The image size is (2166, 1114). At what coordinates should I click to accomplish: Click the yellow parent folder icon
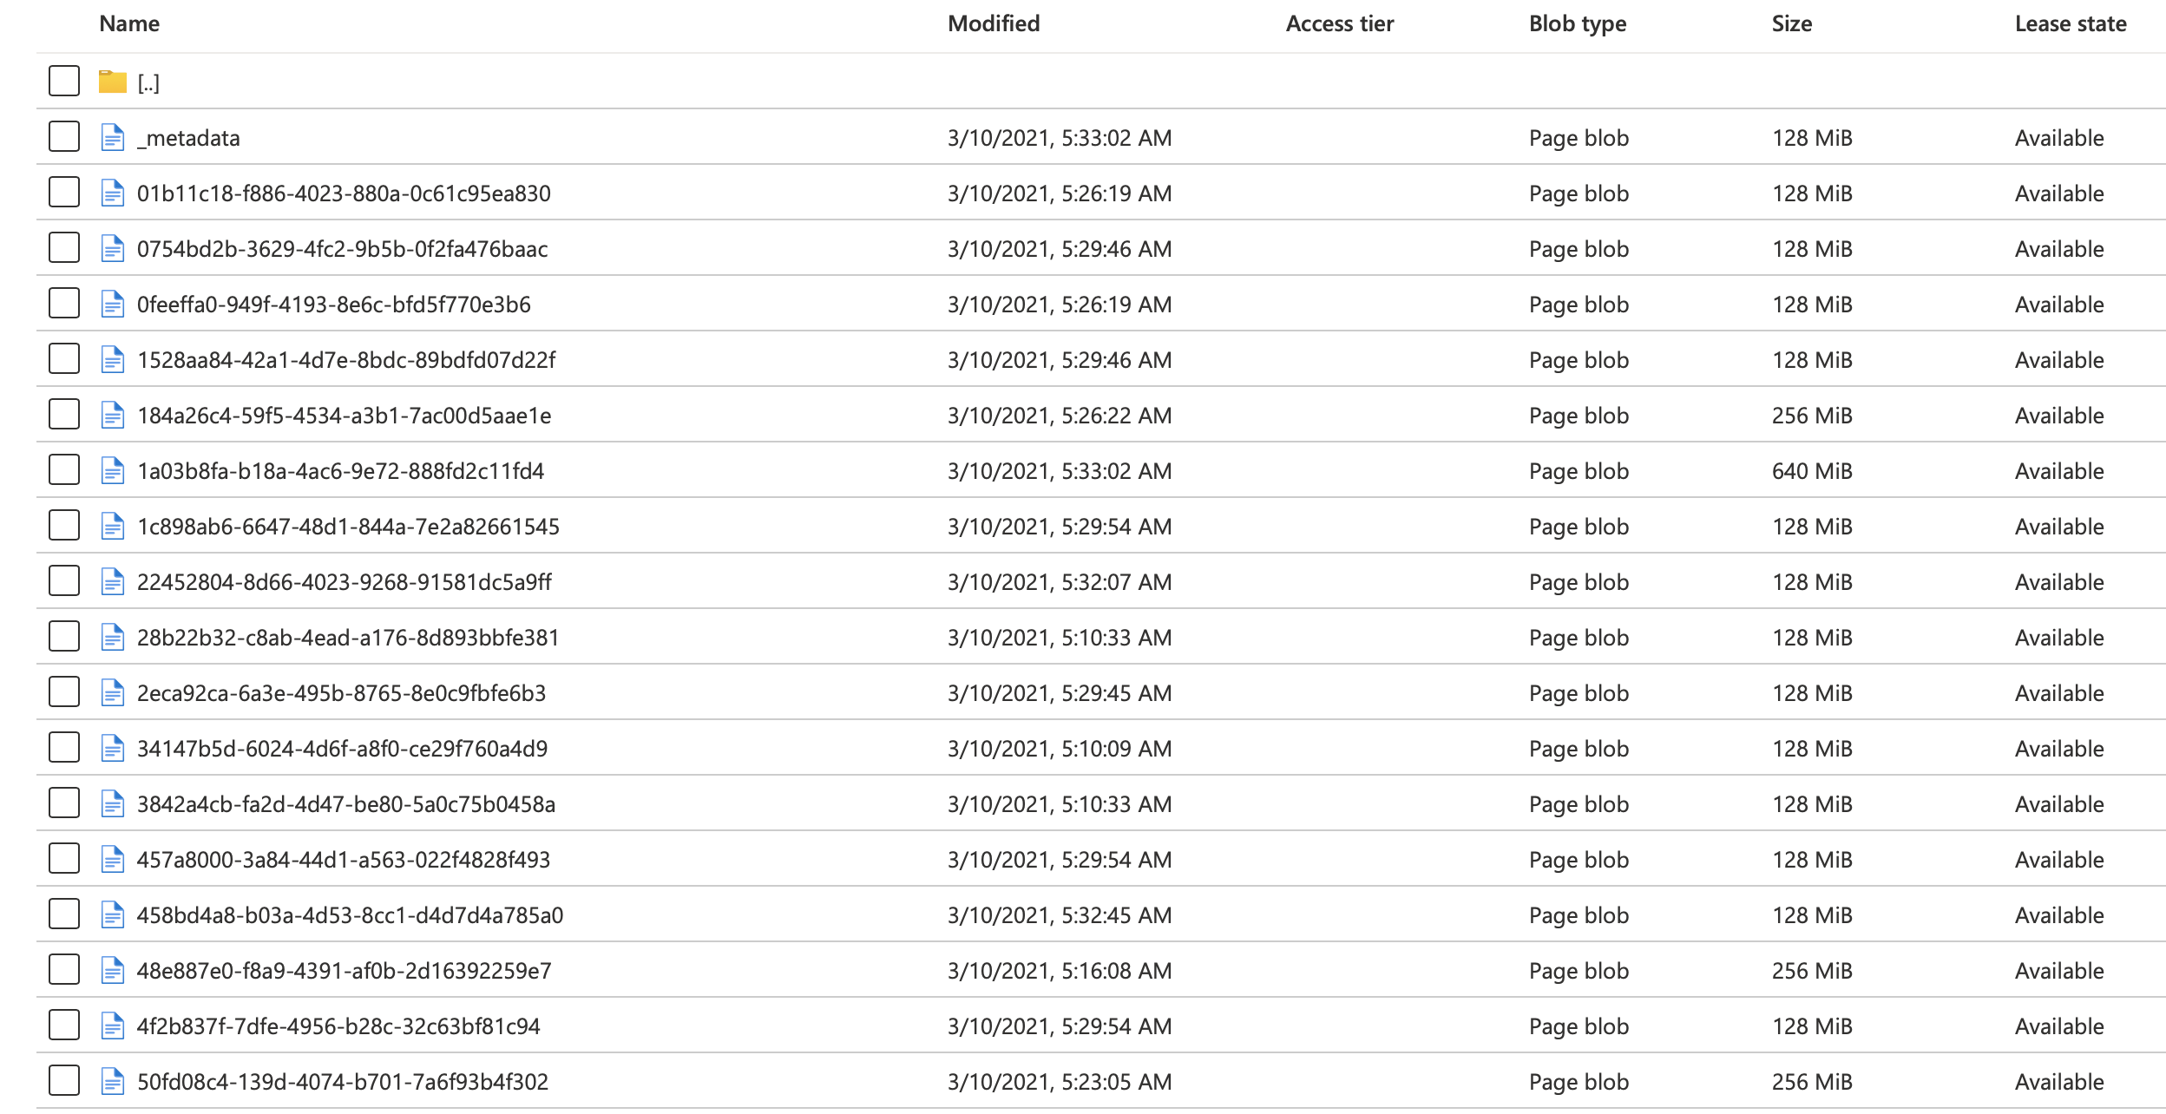point(112,82)
